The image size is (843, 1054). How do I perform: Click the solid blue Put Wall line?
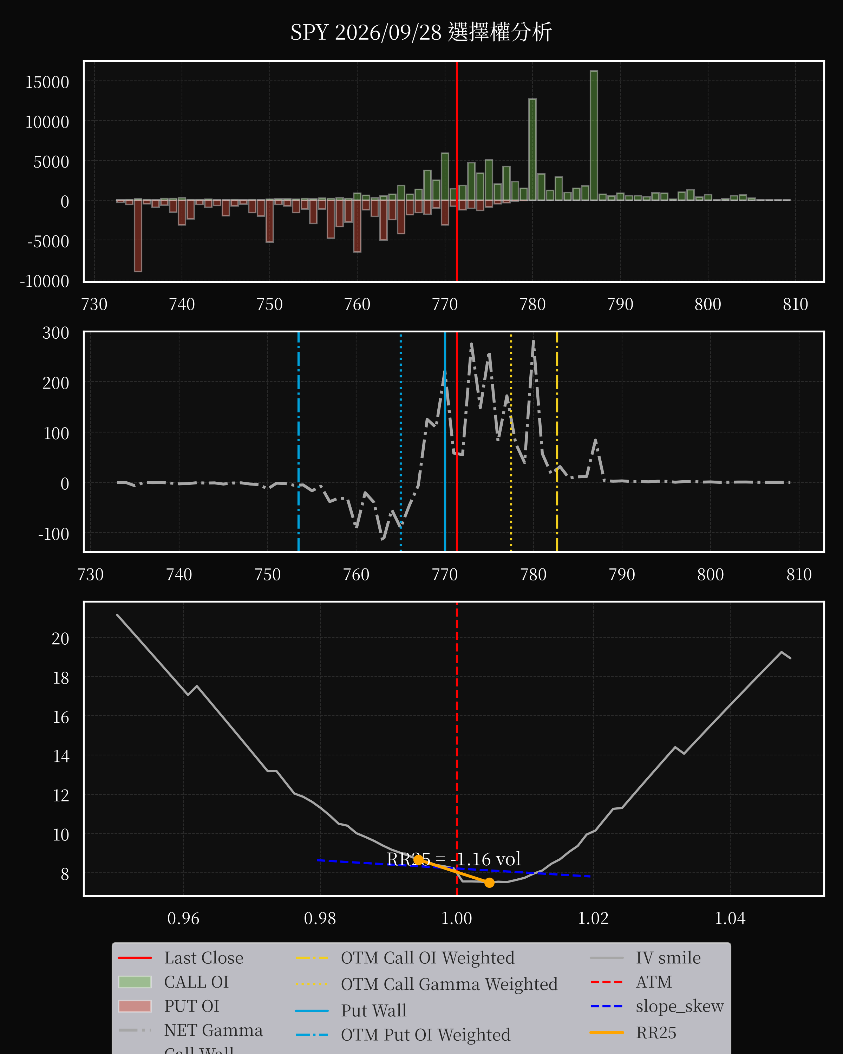pyautogui.click(x=445, y=441)
